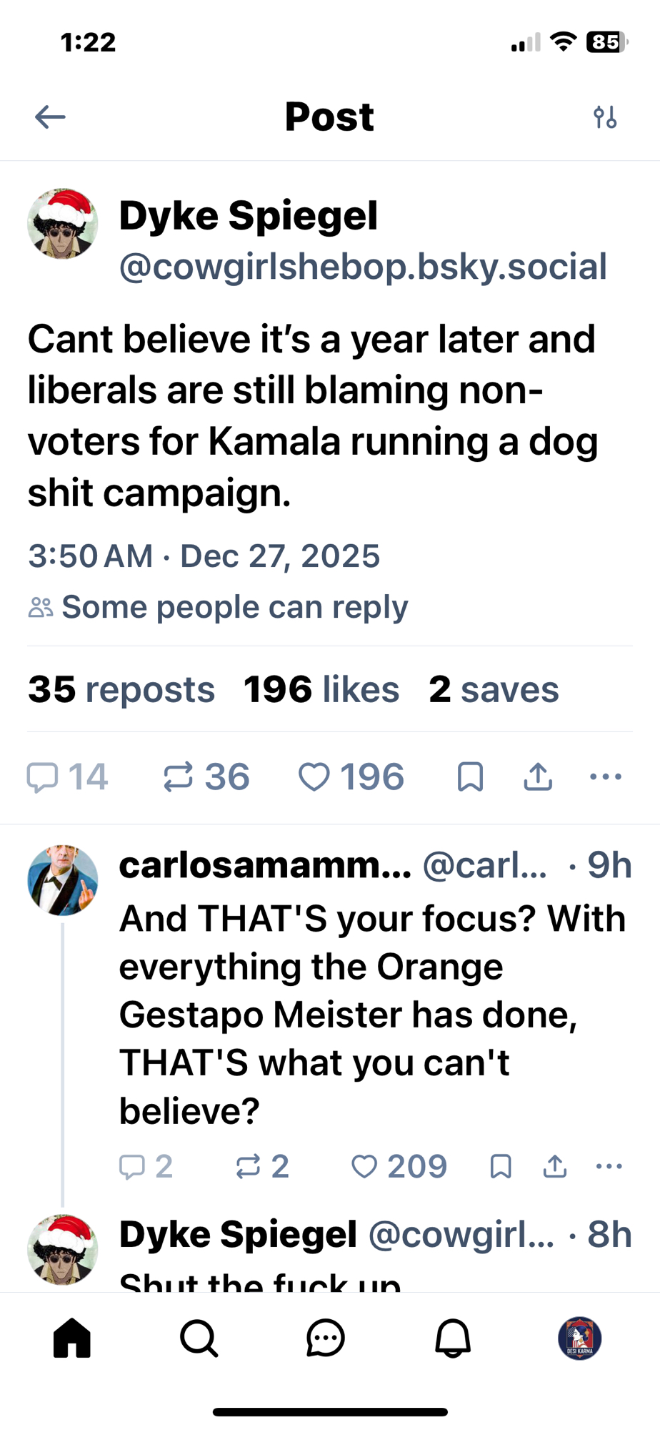
Task: Like the main post with heart
Action: [314, 777]
